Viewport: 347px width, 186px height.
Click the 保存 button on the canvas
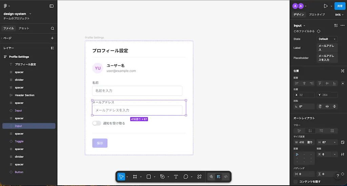click(100, 143)
